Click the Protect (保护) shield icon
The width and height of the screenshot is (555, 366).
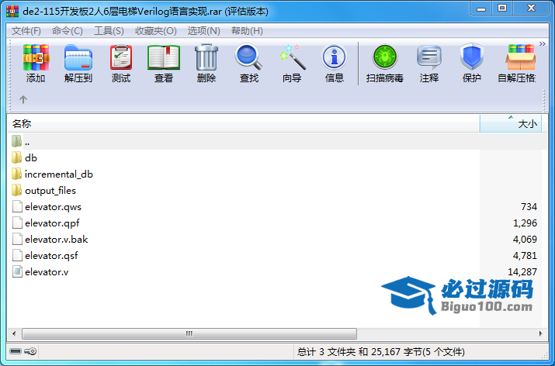point(472,57)
